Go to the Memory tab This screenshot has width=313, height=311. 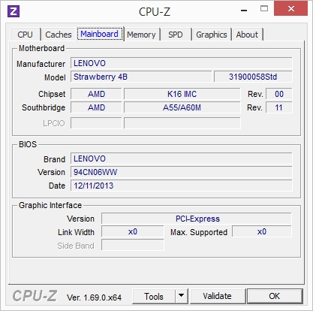coord(141,35)
